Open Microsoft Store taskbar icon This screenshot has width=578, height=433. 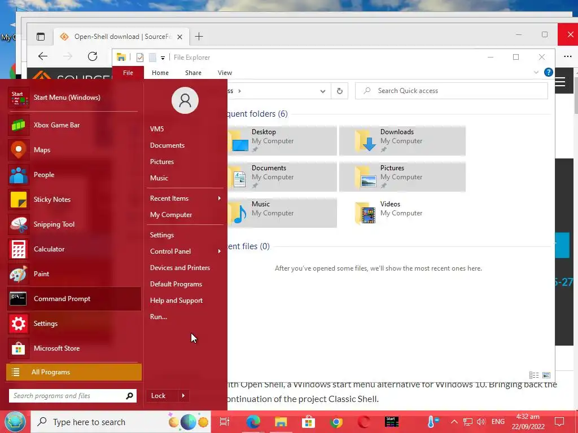(x=308, y=422)
